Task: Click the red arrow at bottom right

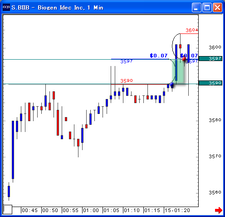Action: click(219, 210)
